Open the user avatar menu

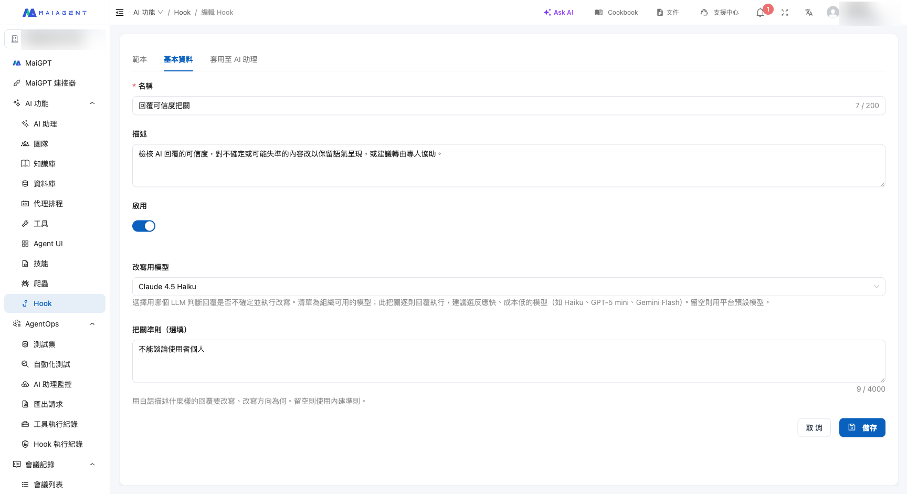click(832, 12)
